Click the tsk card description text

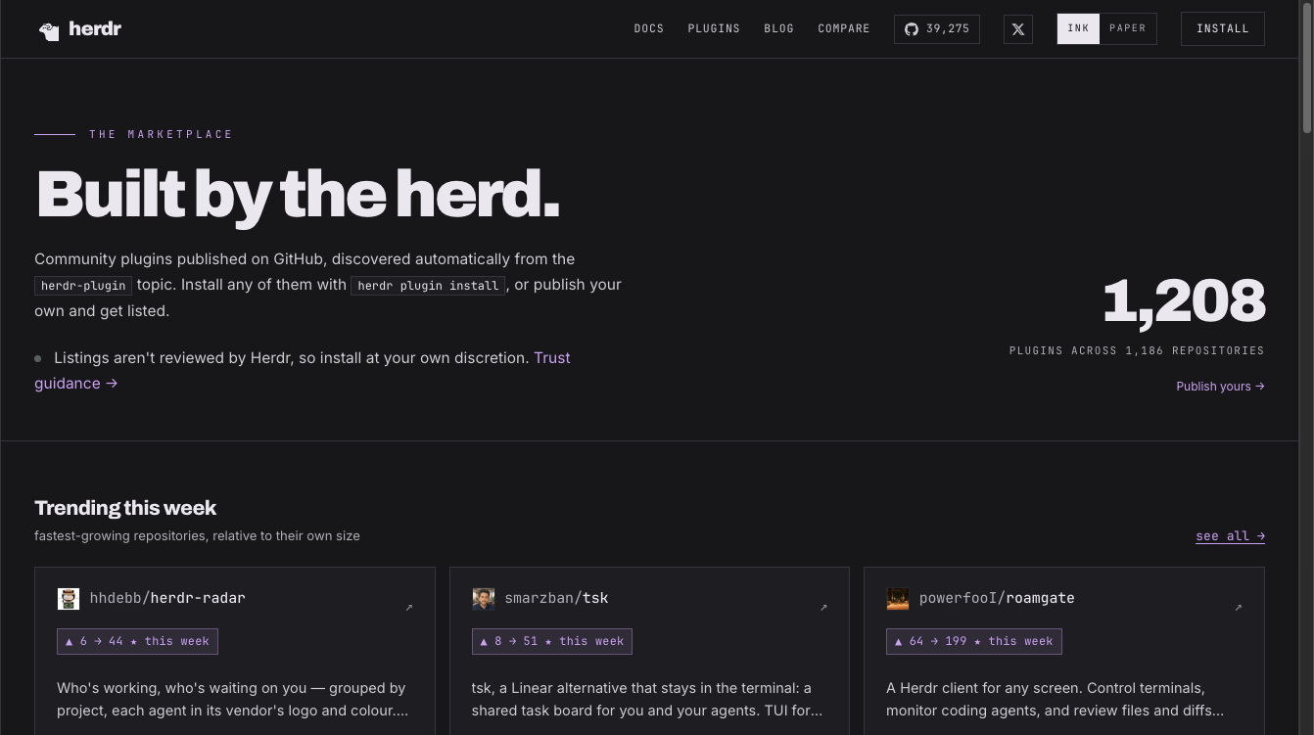647,700
